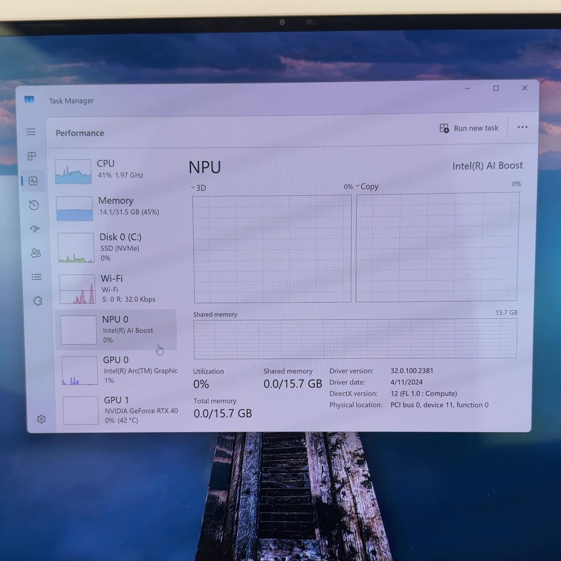Click Run new task
The image size is (561, 561).
[x=469, y=128]
